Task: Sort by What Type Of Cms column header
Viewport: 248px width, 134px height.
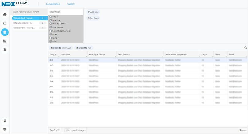Action: 102,54
